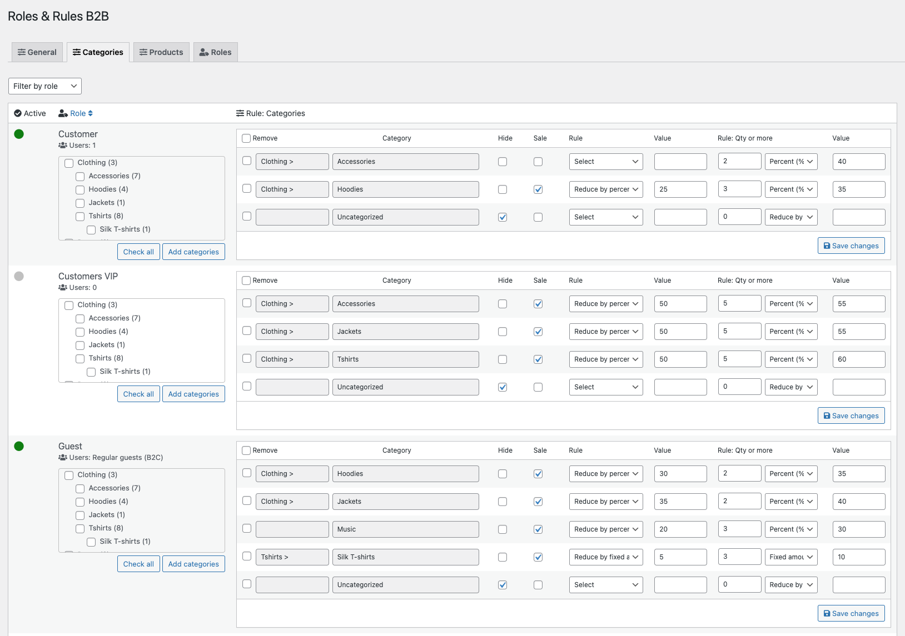This screenshot has height=636, width=905.
Task: Open Rule dropdown for Customer Accessories row
Action: point(605,162)
